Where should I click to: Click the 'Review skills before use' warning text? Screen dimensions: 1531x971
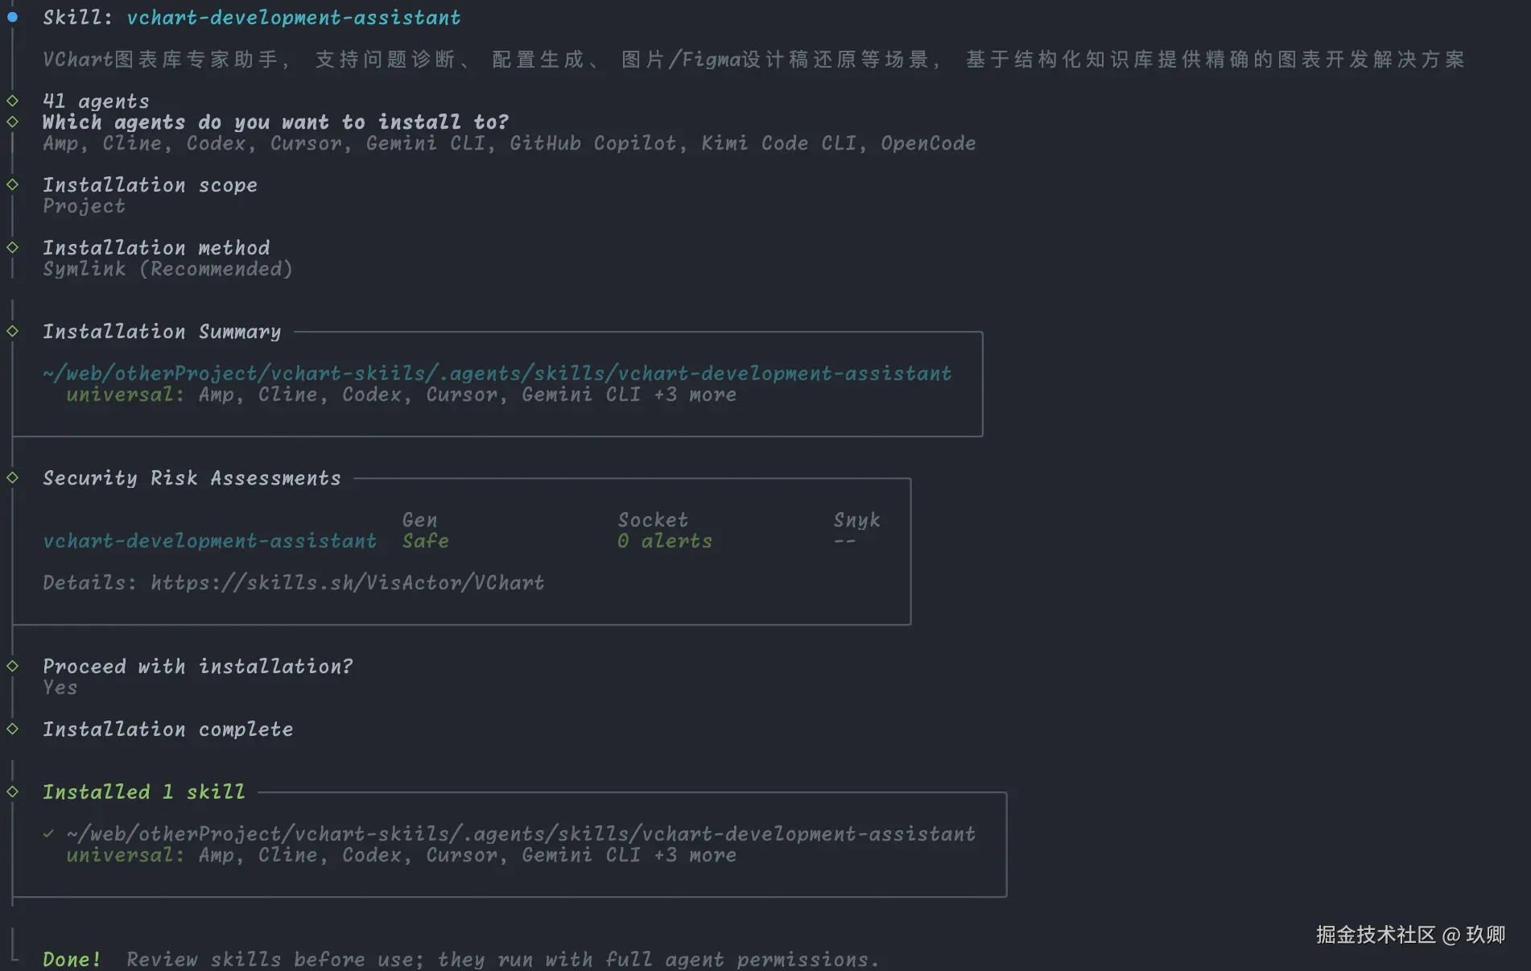click(502, 960)
